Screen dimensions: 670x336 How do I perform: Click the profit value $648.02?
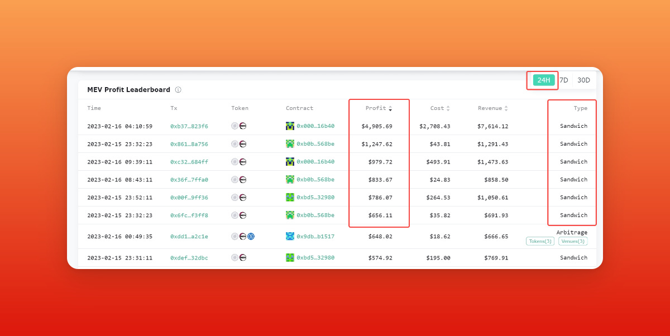point(380,237)
